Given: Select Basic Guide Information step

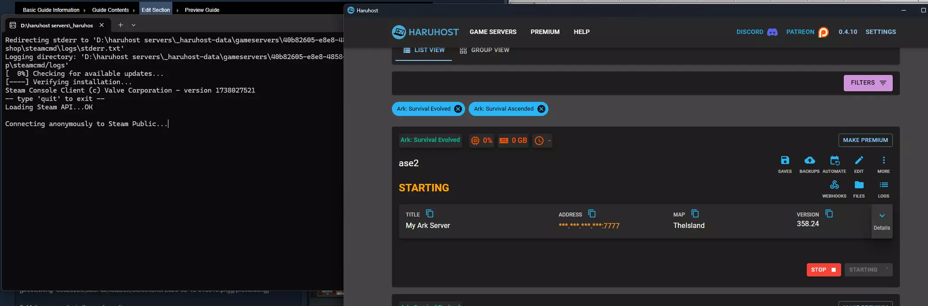Looking at the screenshot, I should 51,10.
